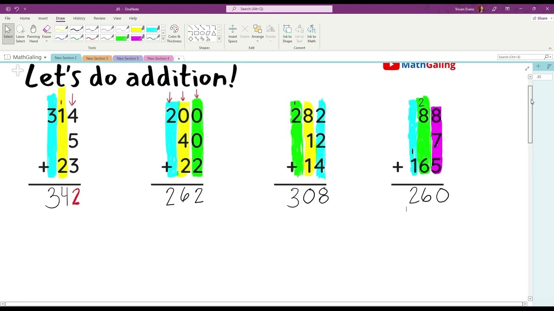Open the search scope dropdown arrow
The image size is (554, 311).
point(551,57)
